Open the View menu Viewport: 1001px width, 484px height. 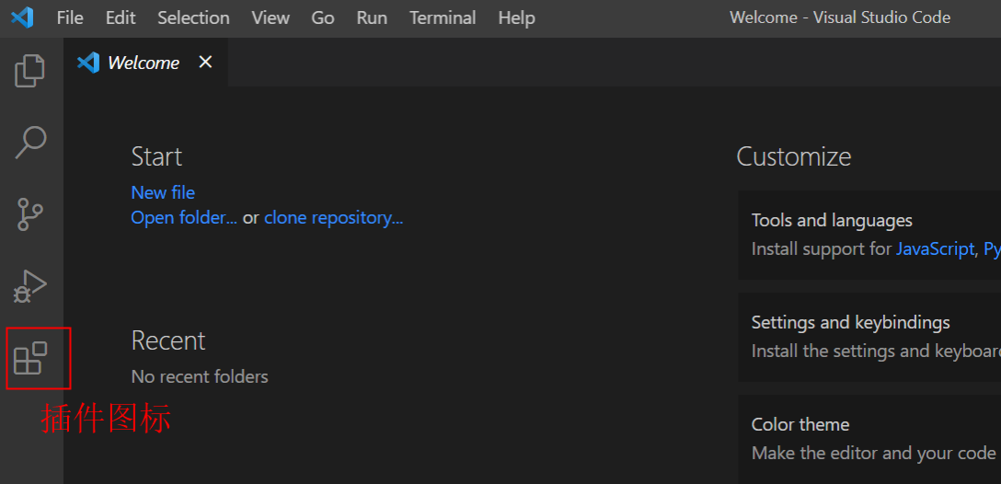pos(270,17)
